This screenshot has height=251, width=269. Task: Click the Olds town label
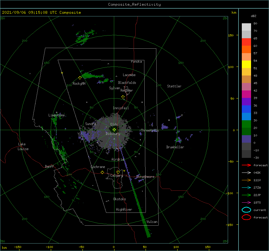114,124
